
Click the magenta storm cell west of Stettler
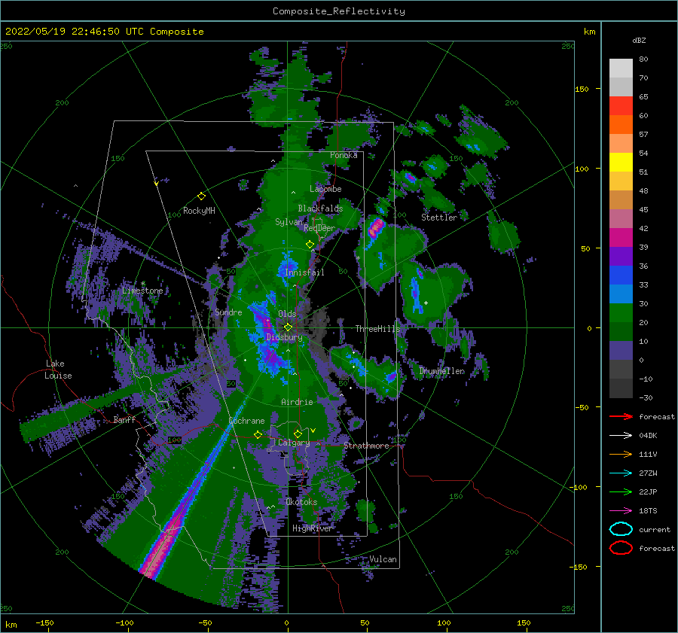376,228
